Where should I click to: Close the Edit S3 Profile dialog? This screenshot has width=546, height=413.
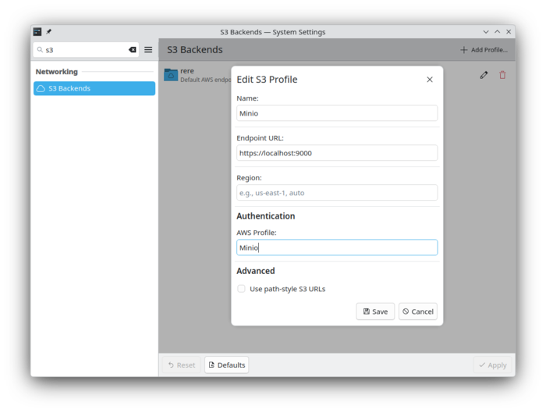coord(430,80)
